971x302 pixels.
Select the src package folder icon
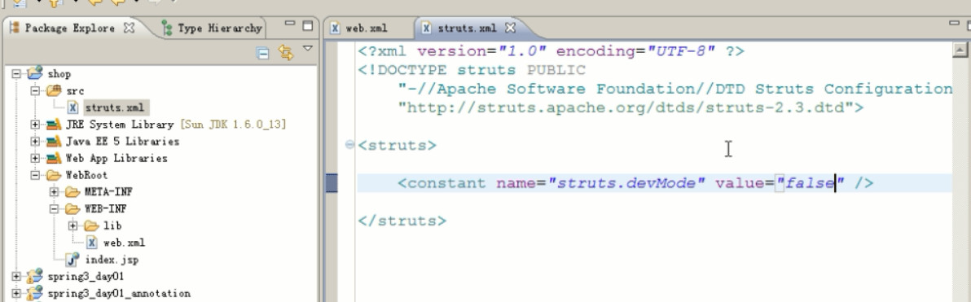[x=53, y=90]
